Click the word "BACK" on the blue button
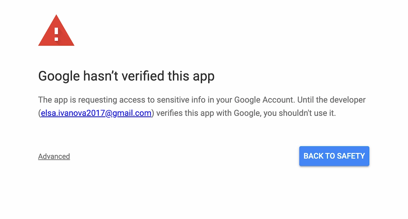Viewport: 408px width, 219px height. coord(313,156)
